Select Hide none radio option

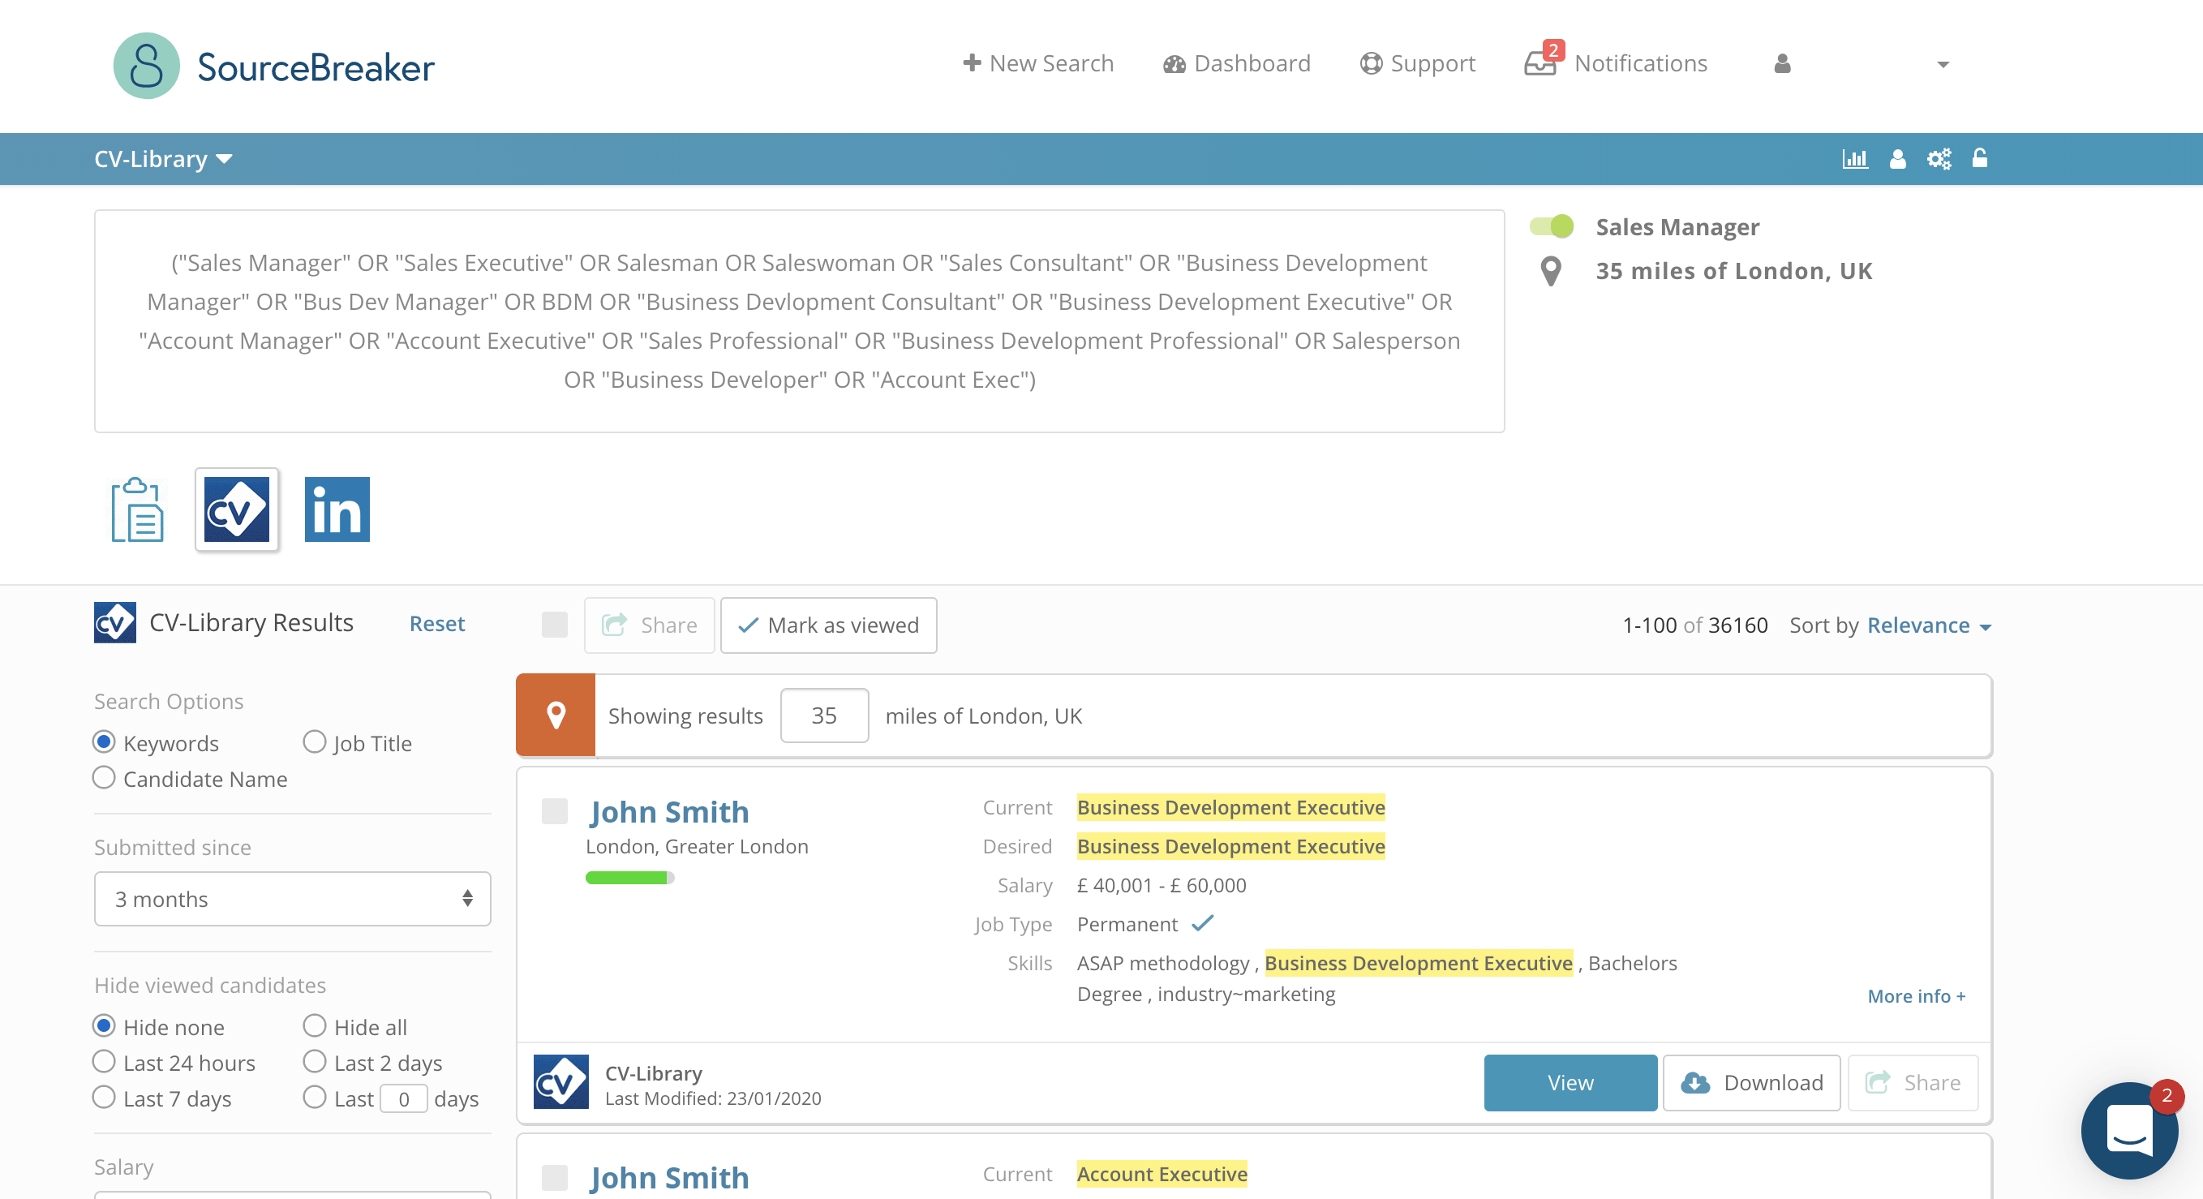click(x=105, y=1026)
